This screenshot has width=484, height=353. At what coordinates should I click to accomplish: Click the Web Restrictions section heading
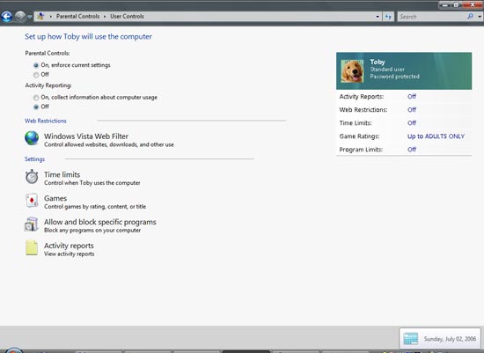[46, 121]
